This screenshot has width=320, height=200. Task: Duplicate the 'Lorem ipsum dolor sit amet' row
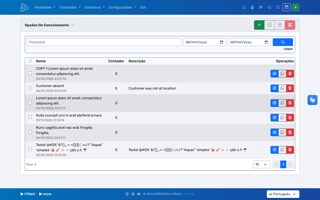click(x=282, y=103)
